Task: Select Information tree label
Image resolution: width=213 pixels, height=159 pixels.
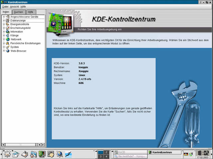Action: 17,32
